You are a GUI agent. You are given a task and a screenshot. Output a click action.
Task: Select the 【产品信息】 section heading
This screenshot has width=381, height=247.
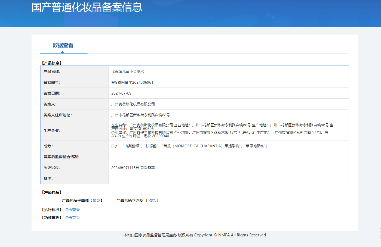51,63
